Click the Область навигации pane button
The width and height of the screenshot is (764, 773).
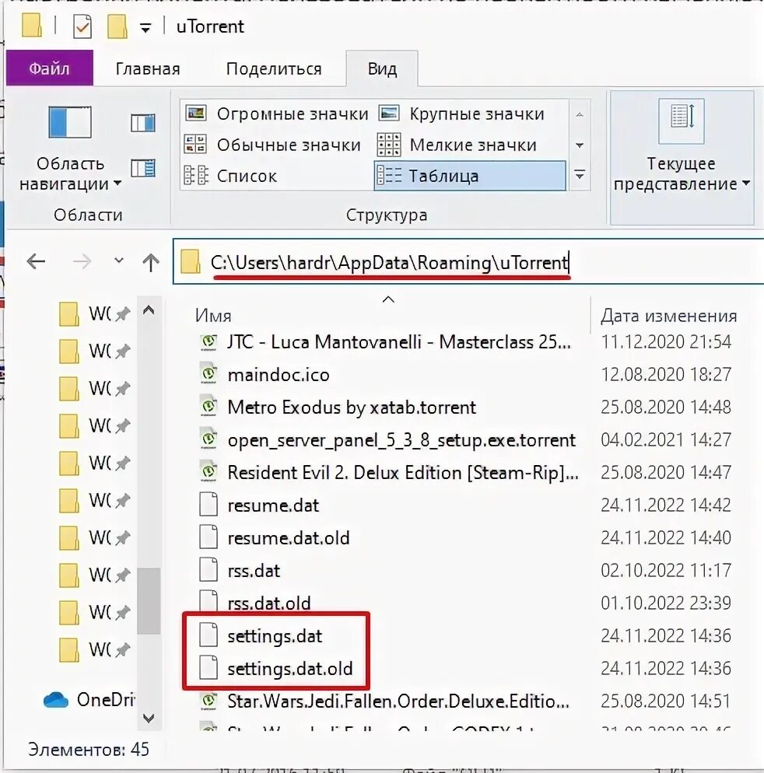[x=70, y=146]
